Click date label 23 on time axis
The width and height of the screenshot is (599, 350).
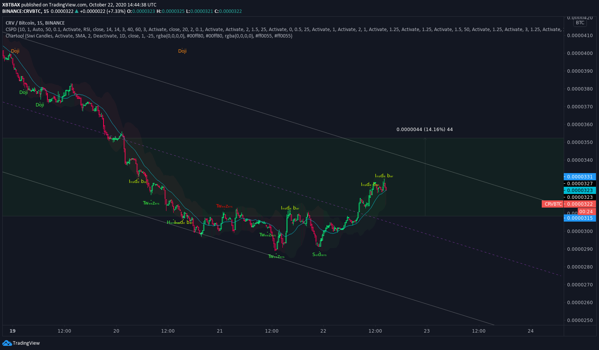tap(427, 331)
